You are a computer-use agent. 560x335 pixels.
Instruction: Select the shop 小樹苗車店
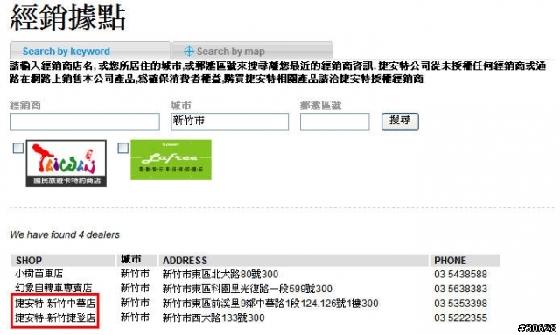click(38, 274)
